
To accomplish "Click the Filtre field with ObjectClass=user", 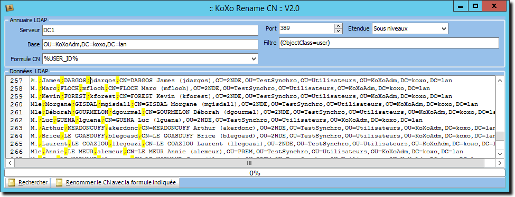I will [389, 43].
